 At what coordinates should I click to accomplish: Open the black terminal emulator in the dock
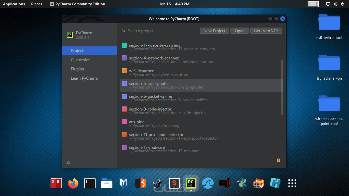pos(90,183)
